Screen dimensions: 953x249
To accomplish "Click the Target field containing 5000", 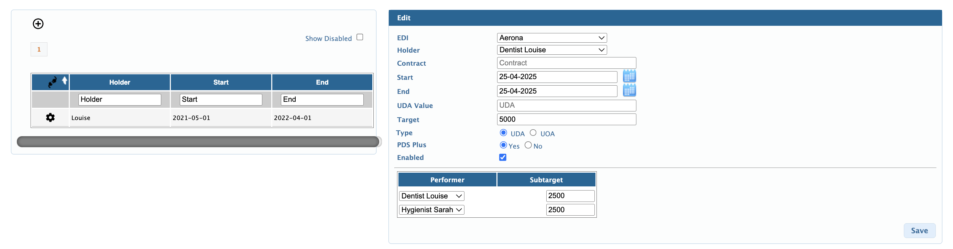I will (566, 119).
